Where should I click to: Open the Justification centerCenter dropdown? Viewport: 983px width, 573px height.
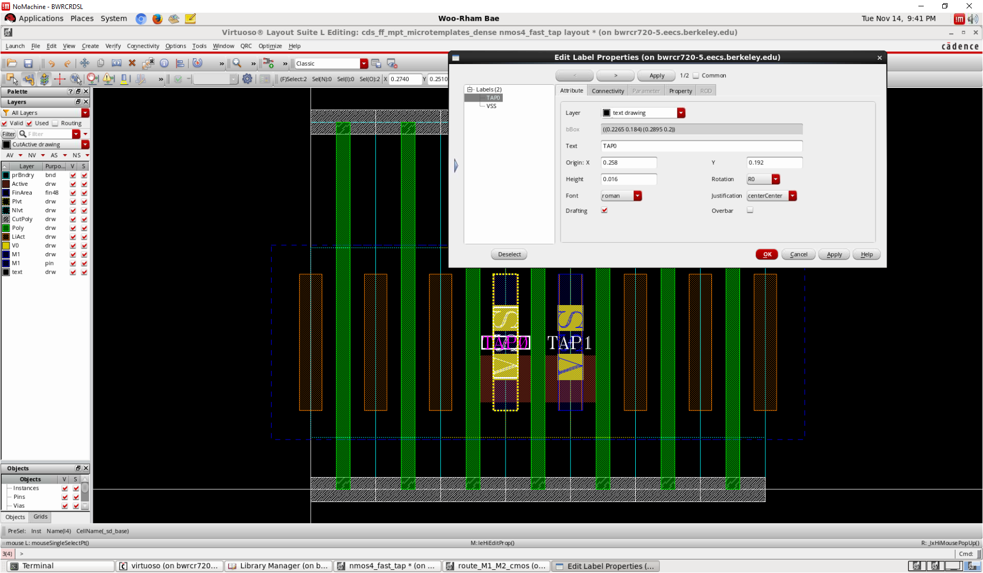pos(792,196)
